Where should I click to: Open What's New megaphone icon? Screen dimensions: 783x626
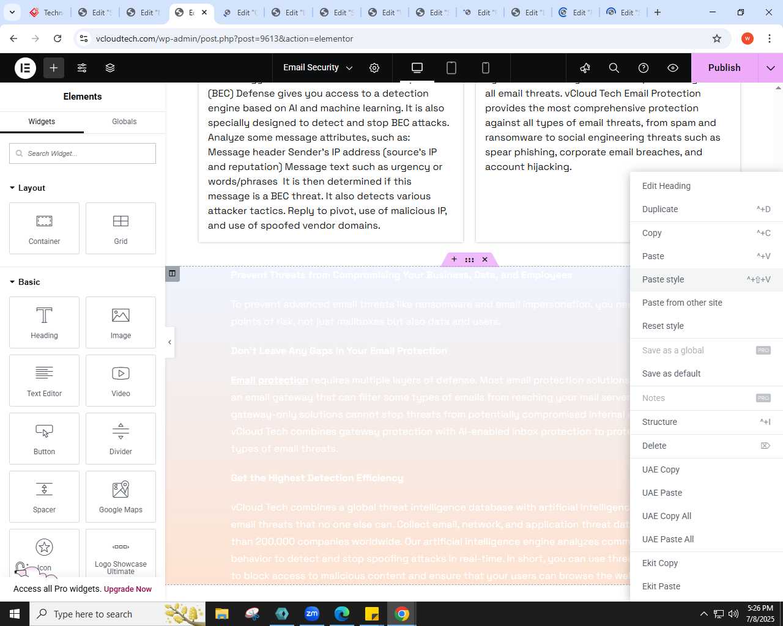coord(585,68)
